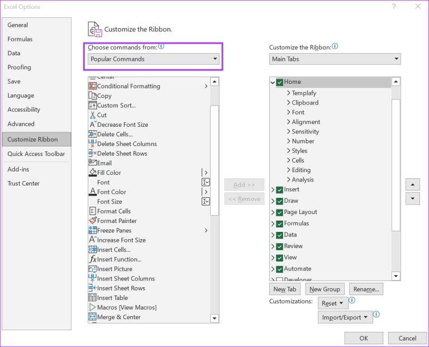The height and width of the screenshot is (347, 429).
Task: Select the Font Color icon
Action: [93, 192]
